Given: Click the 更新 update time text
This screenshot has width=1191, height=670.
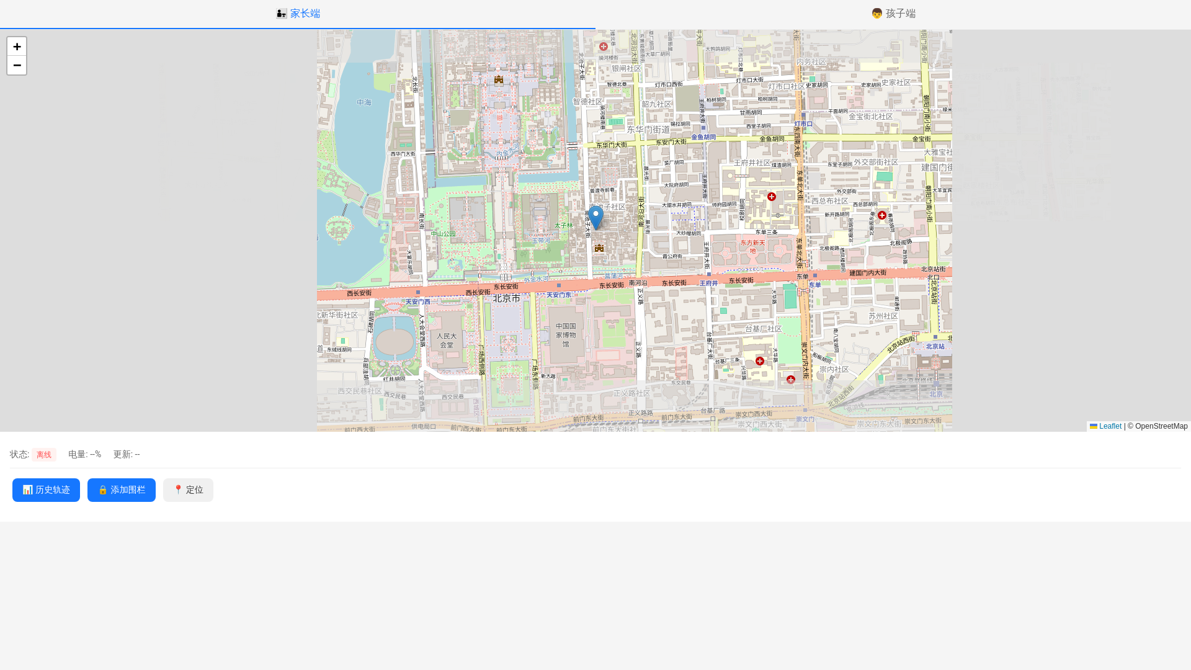Looking at the screenshot, I should tap(127, 454).
